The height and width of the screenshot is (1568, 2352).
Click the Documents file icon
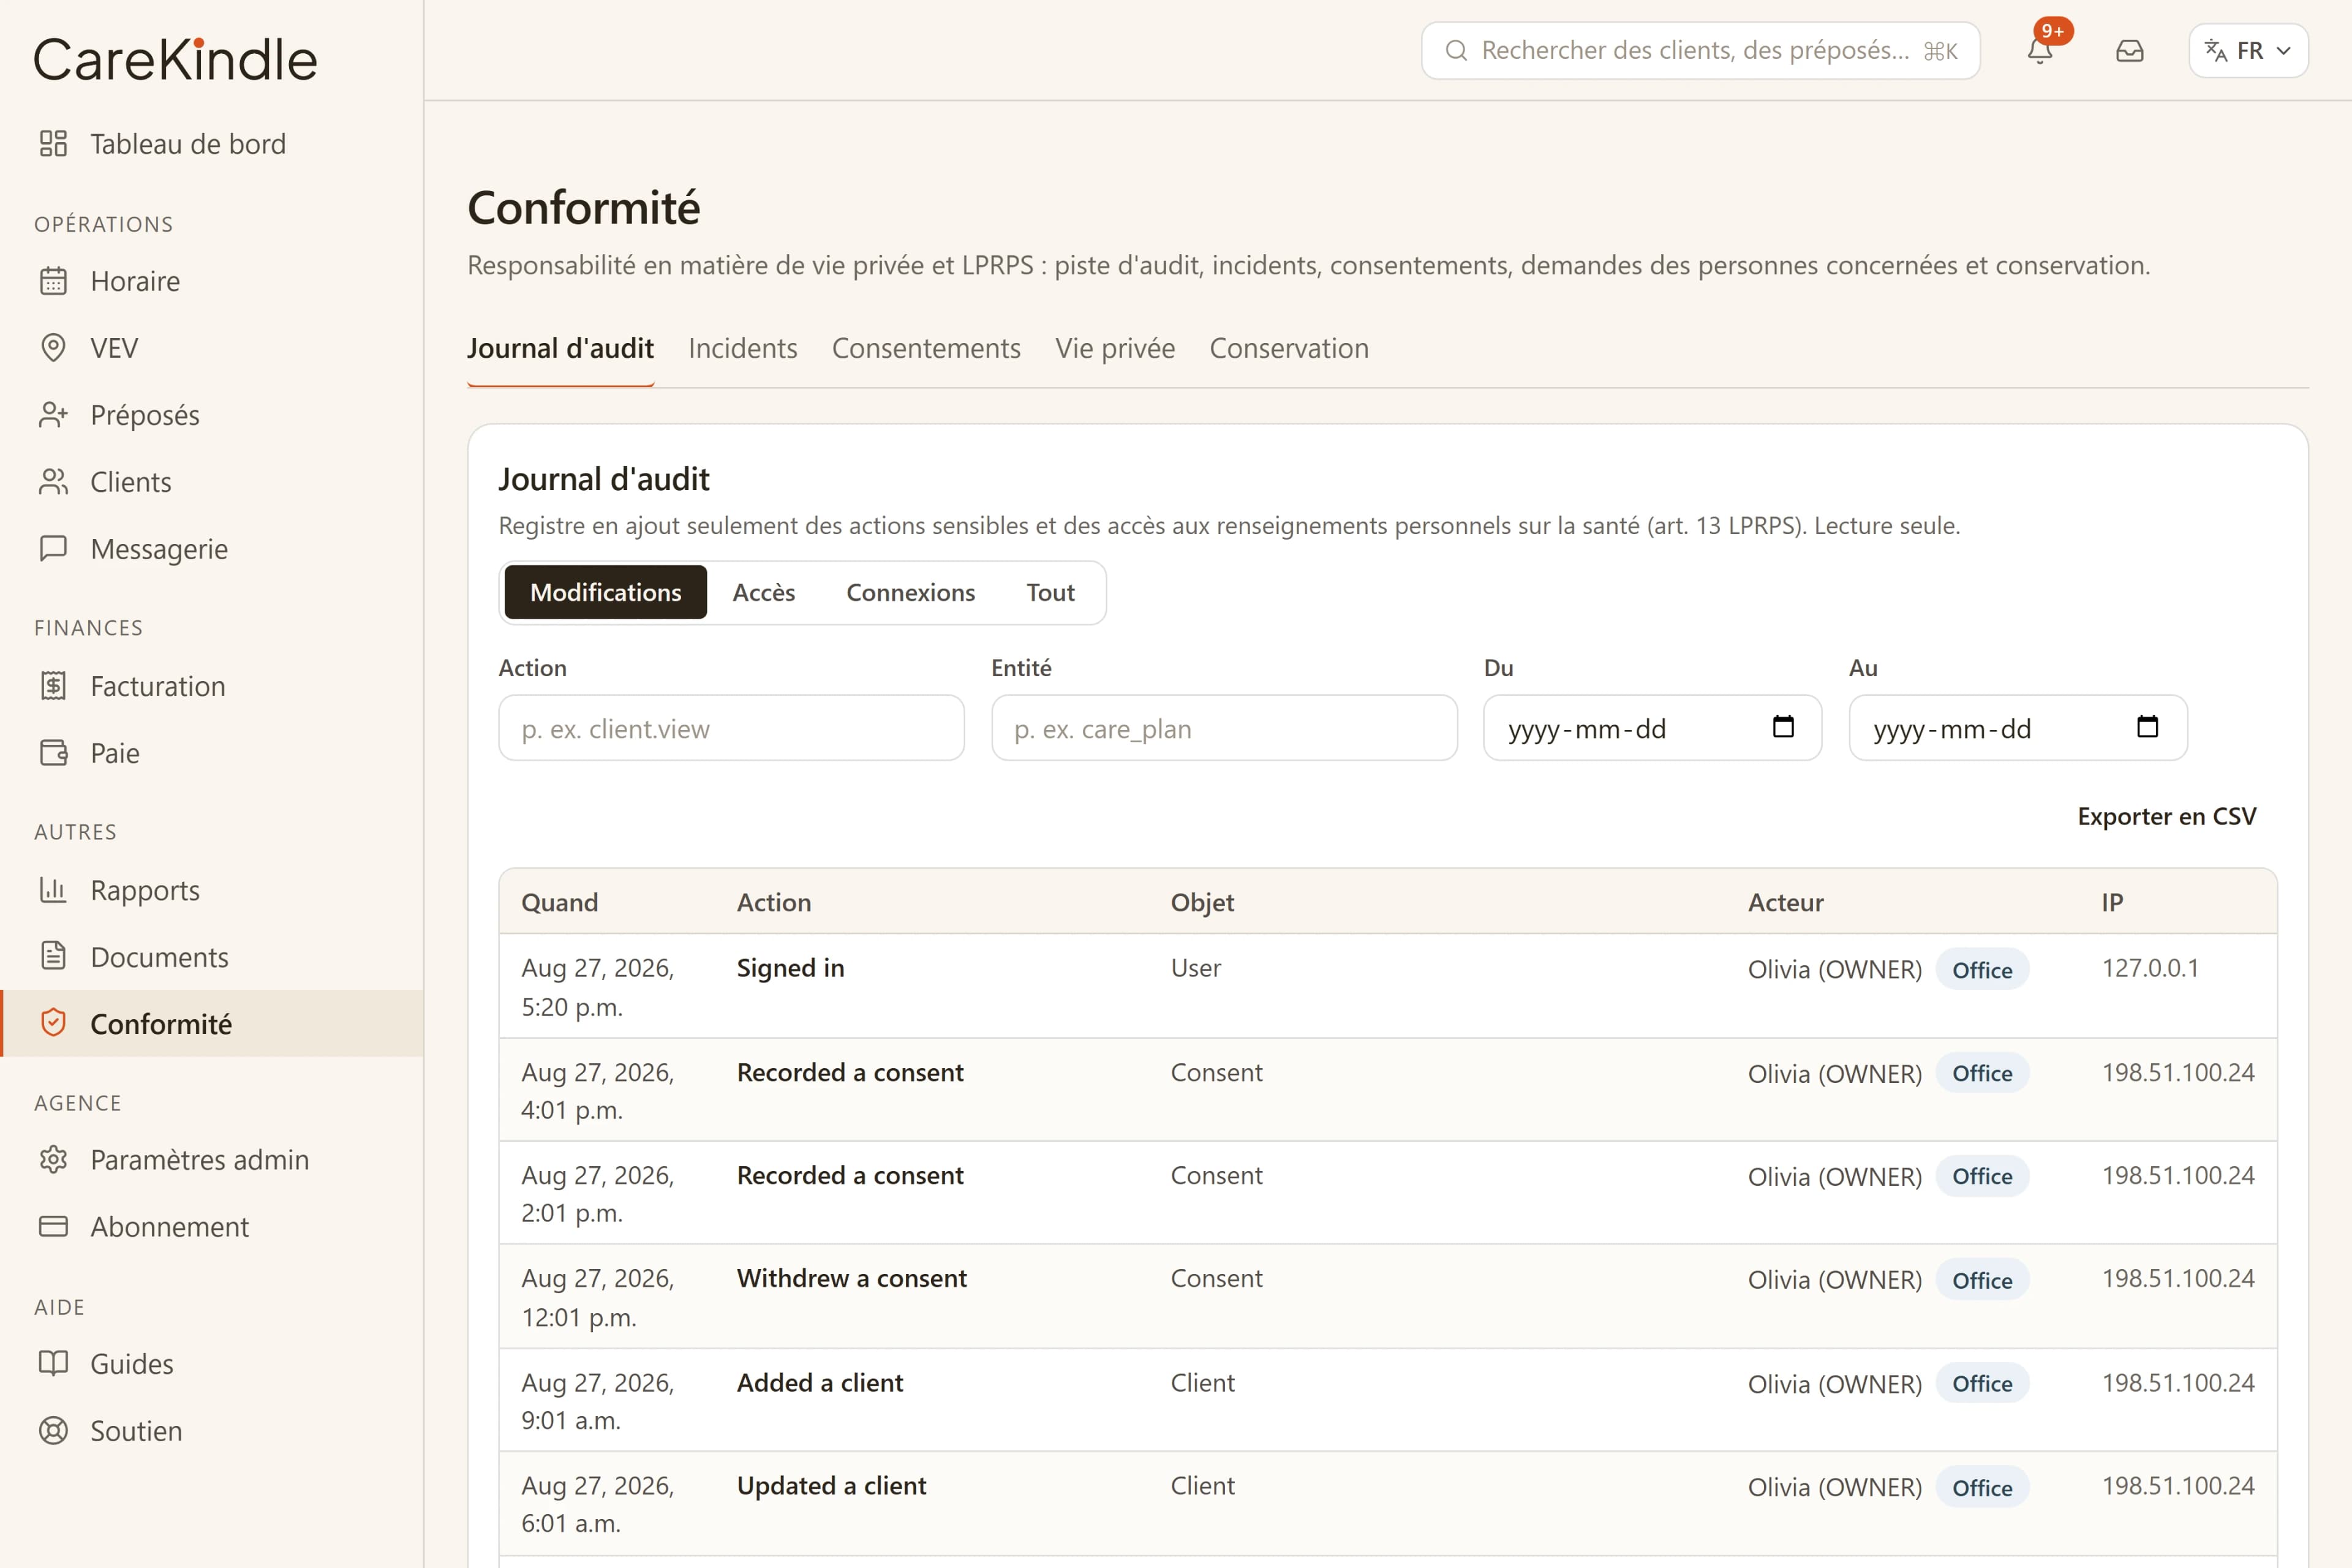point(53,957)
